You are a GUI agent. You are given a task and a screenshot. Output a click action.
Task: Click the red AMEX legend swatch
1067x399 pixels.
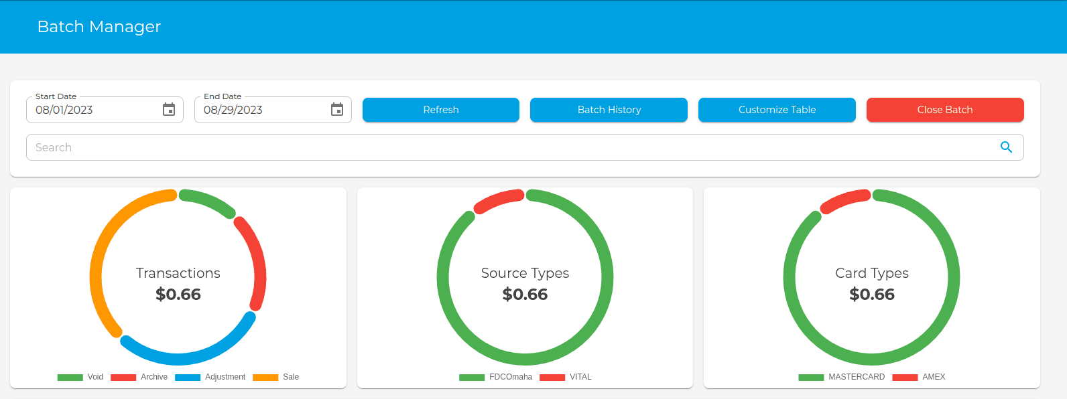pos(905,377)
